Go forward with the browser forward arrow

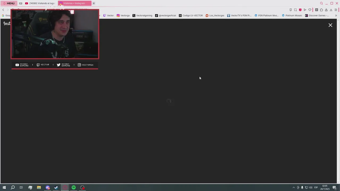8,10
